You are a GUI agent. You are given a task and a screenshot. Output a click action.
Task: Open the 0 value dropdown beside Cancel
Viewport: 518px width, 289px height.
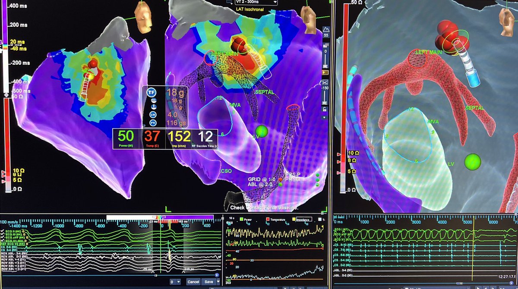(x=175, y=282)
